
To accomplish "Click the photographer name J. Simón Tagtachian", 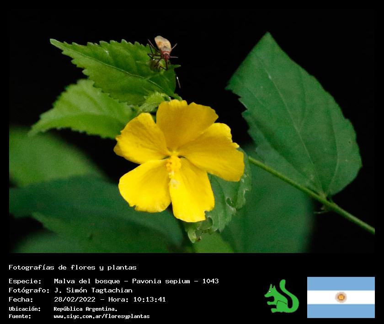I will coord(93,290).
